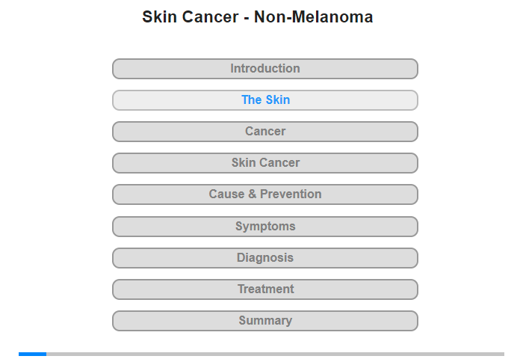Image resolution: width=523 pixels, height=359 pixels.
Task: Click the word Non-Melanoma in the title
Action: pos(313,17)
